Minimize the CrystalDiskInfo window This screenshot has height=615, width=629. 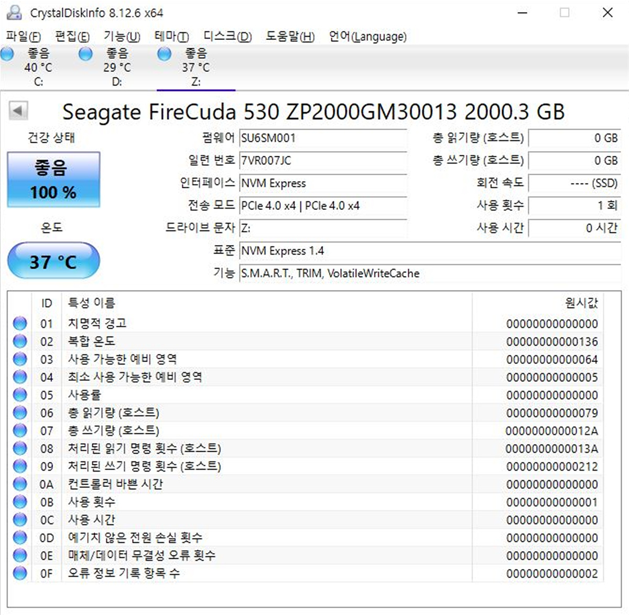(x=523, y=12)
